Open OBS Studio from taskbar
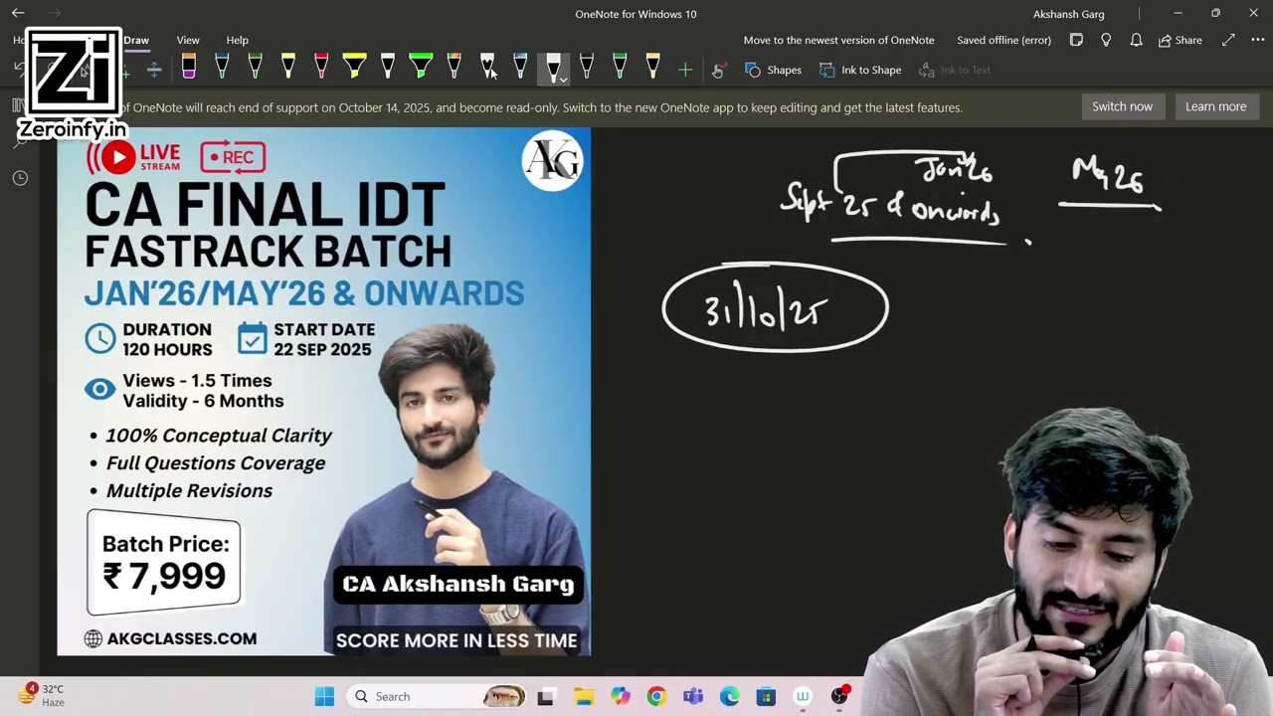The image size is (1273, 716). click(x=840, y=696)
